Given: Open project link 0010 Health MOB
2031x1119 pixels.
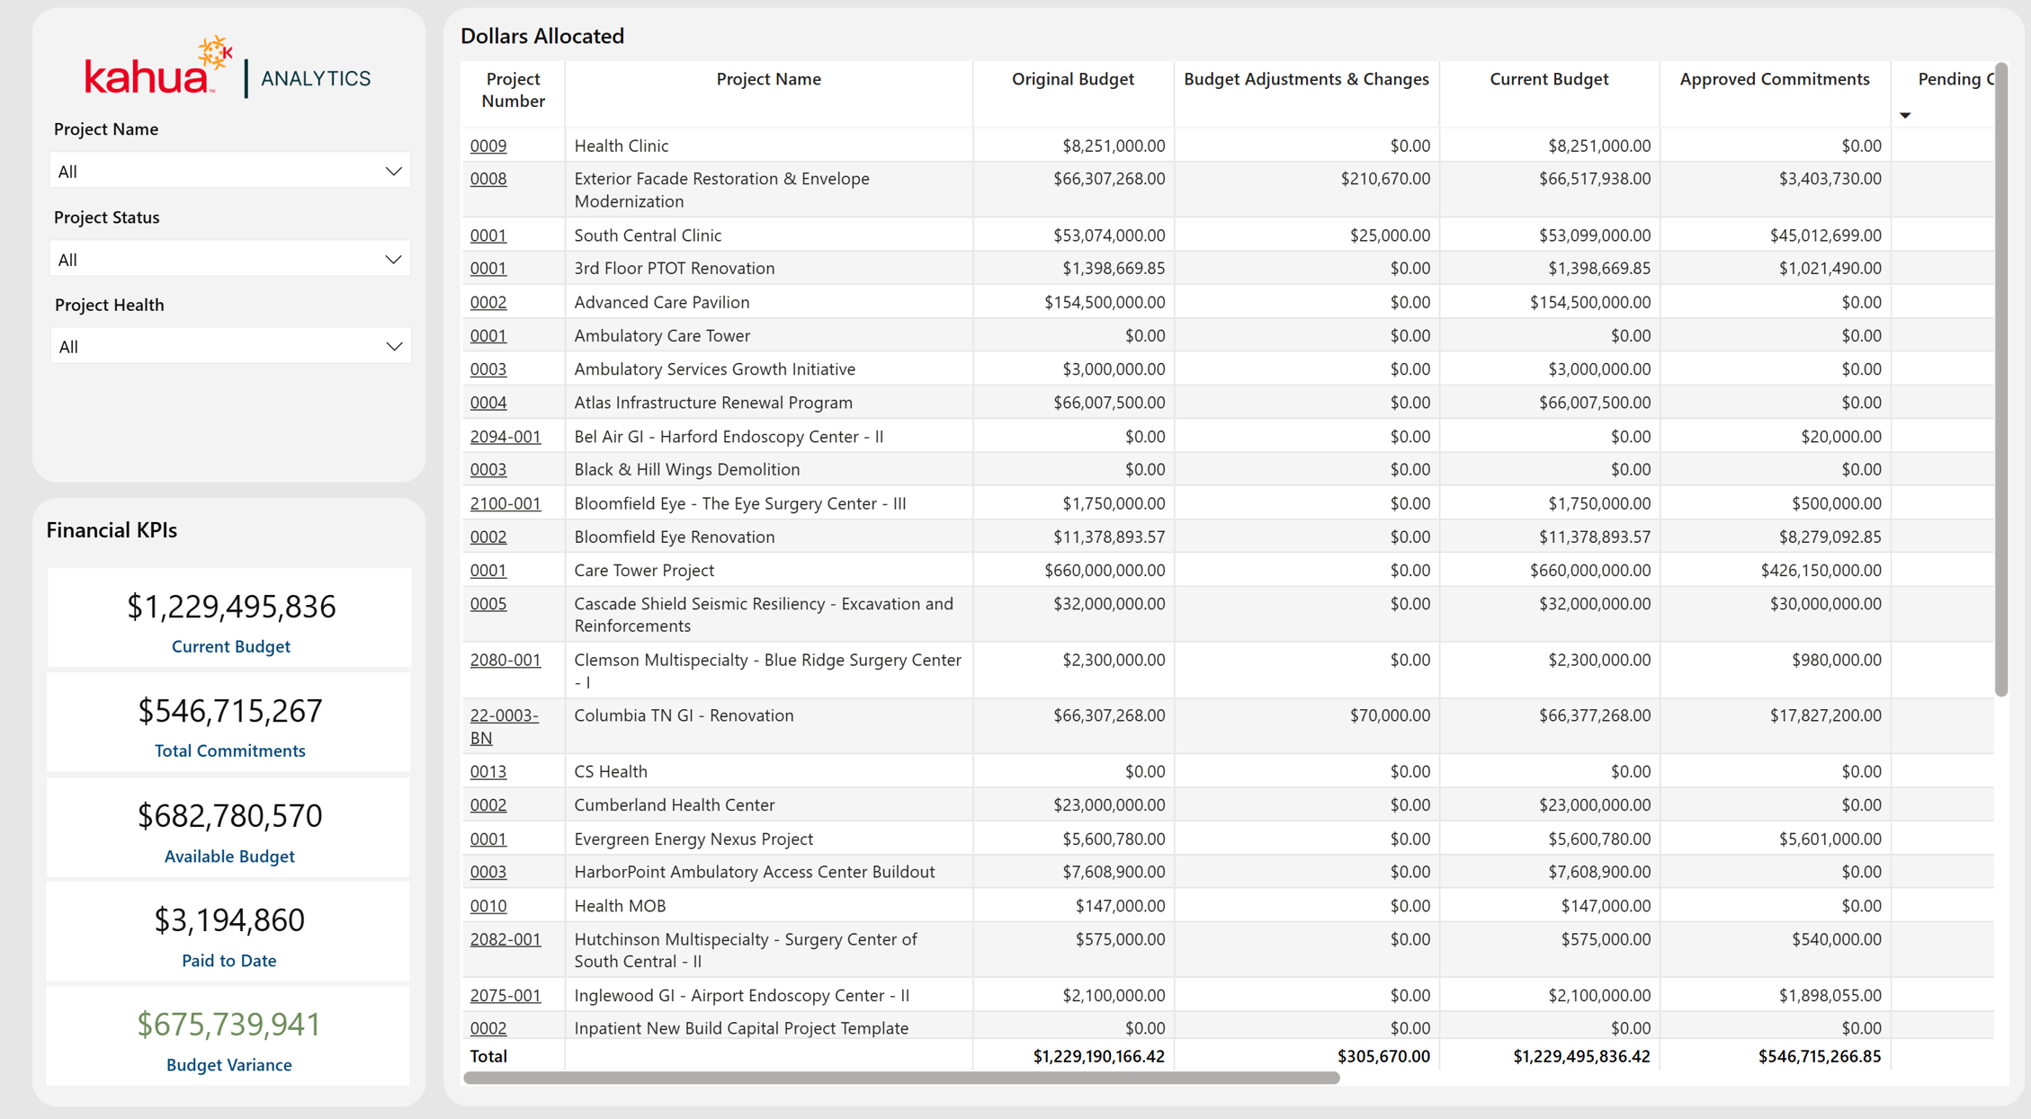Looking at the screenshot, I should (x=488, y=906).
